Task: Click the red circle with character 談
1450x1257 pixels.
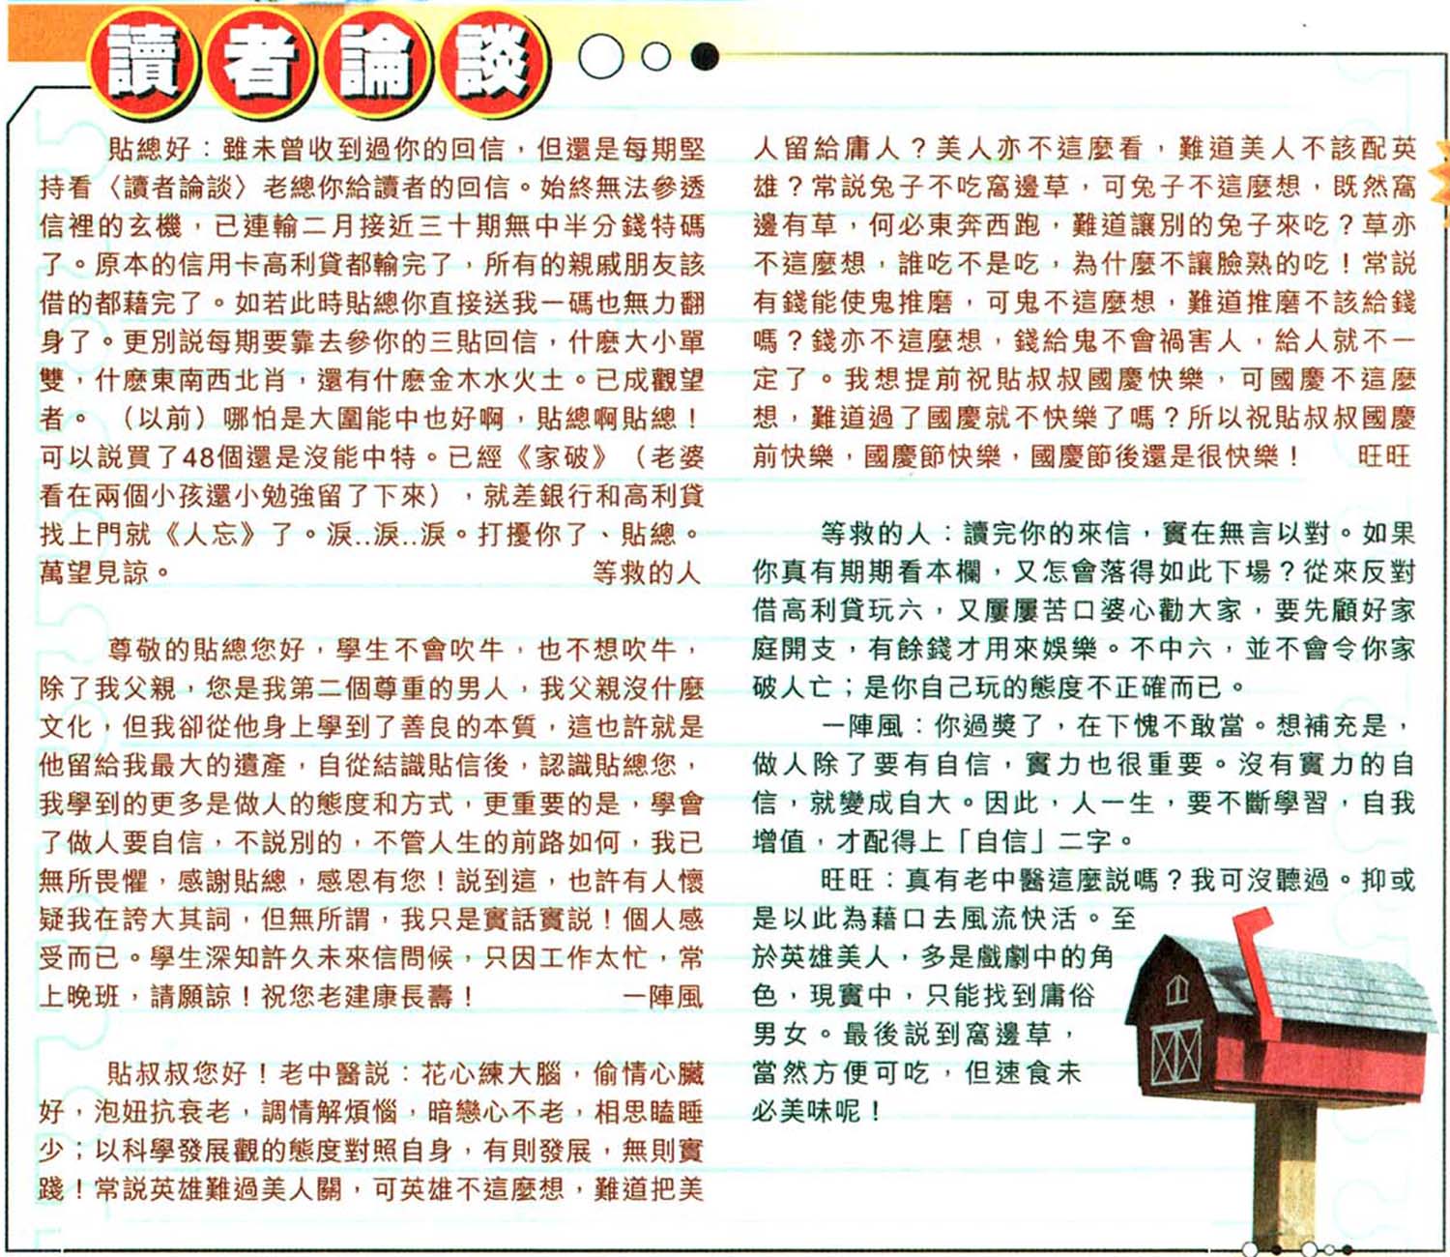Action: [x=494, y=65]
